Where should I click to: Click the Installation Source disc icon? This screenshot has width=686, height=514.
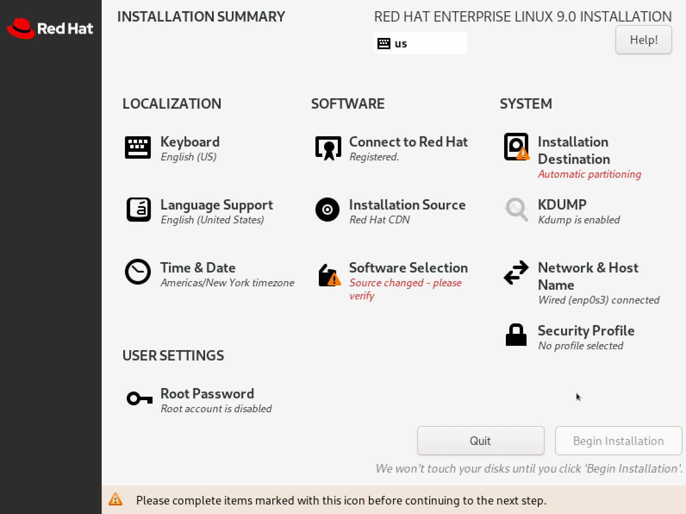click(x=327, y=210)
